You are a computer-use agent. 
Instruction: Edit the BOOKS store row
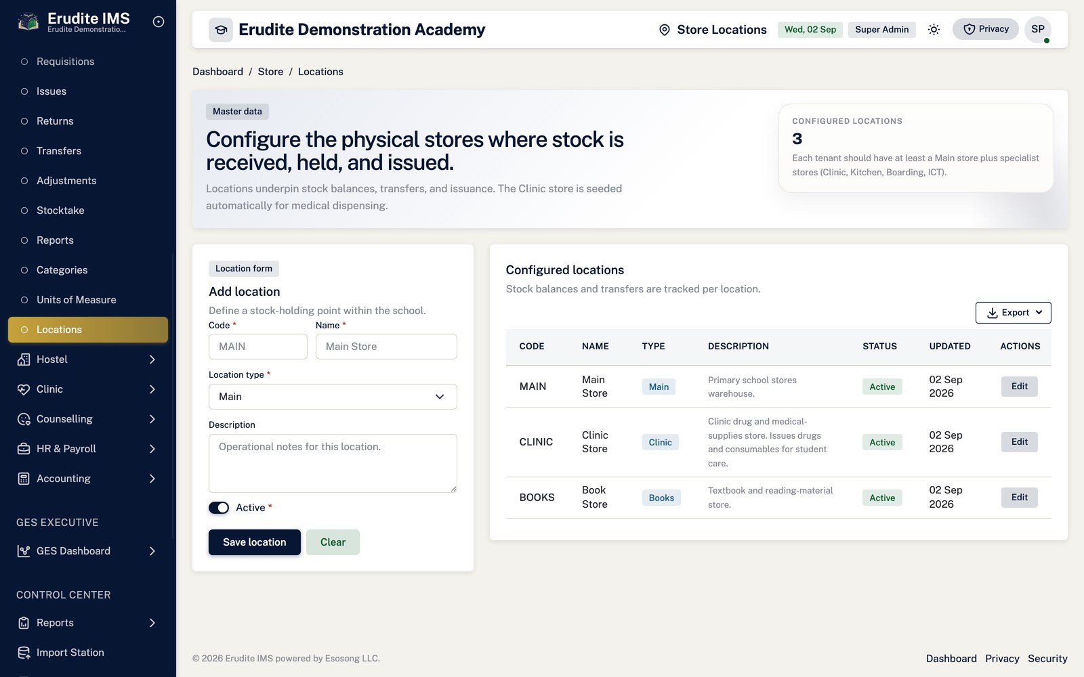(1020, 498)
